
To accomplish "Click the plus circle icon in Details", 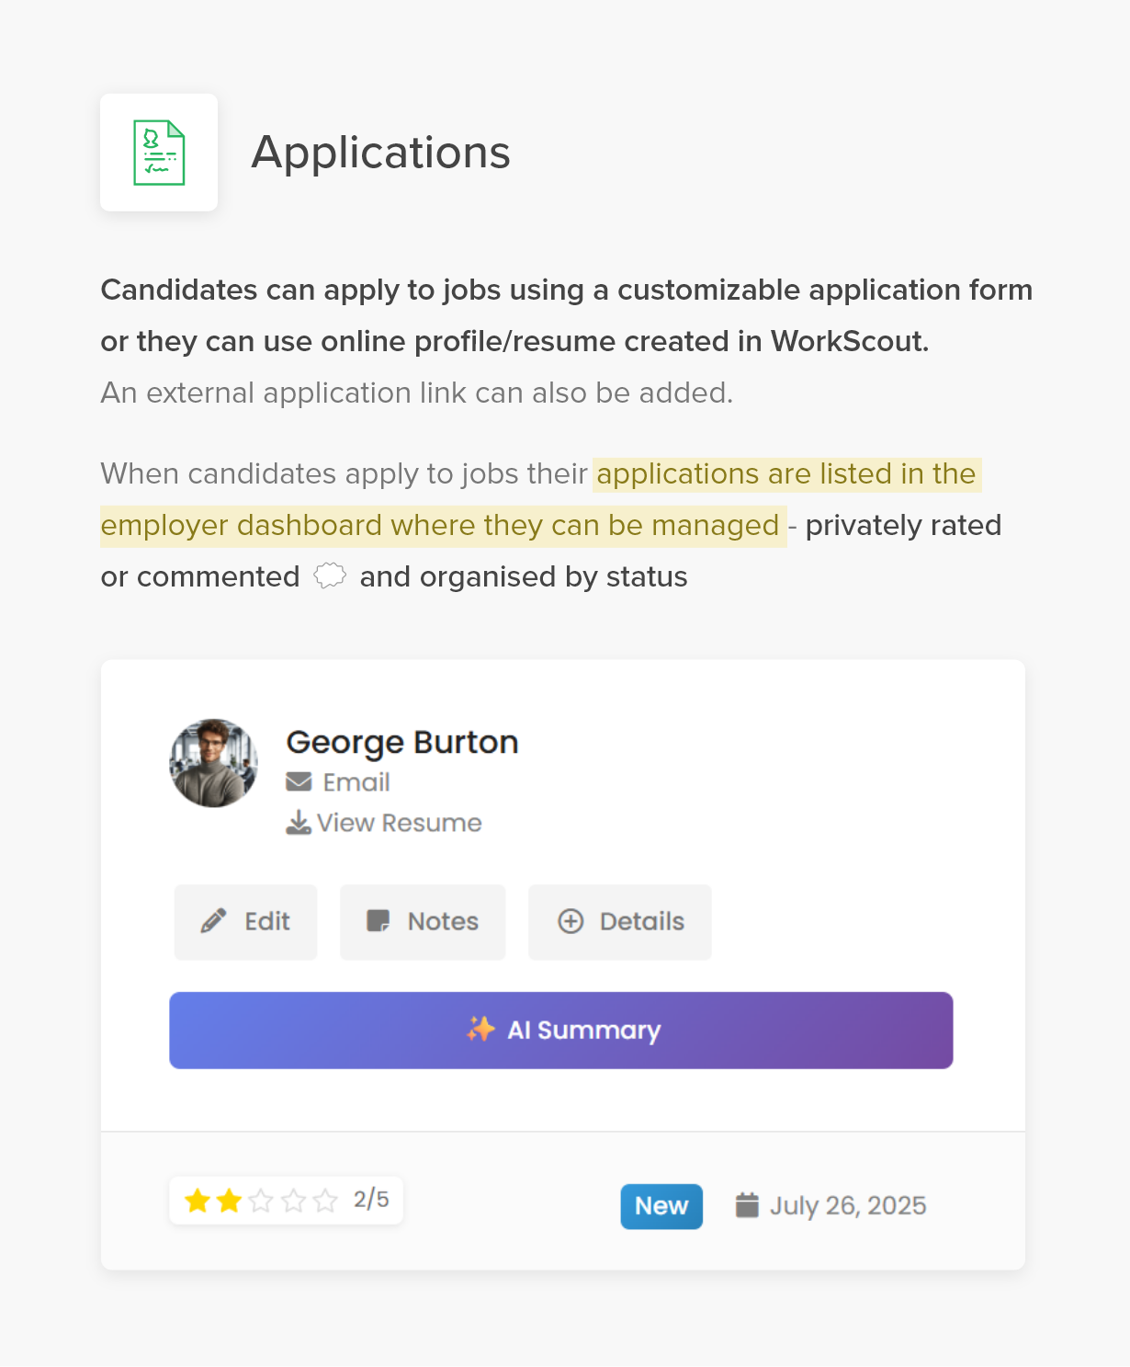I will [x=571, y=921].
